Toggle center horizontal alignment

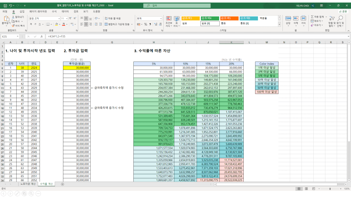(x=87, y=24)
